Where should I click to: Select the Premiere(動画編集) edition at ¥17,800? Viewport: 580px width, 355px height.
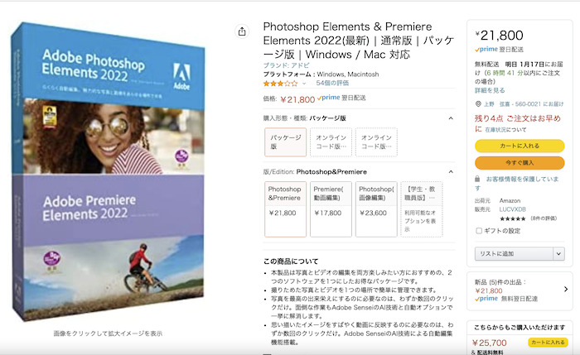click(331, 209)
